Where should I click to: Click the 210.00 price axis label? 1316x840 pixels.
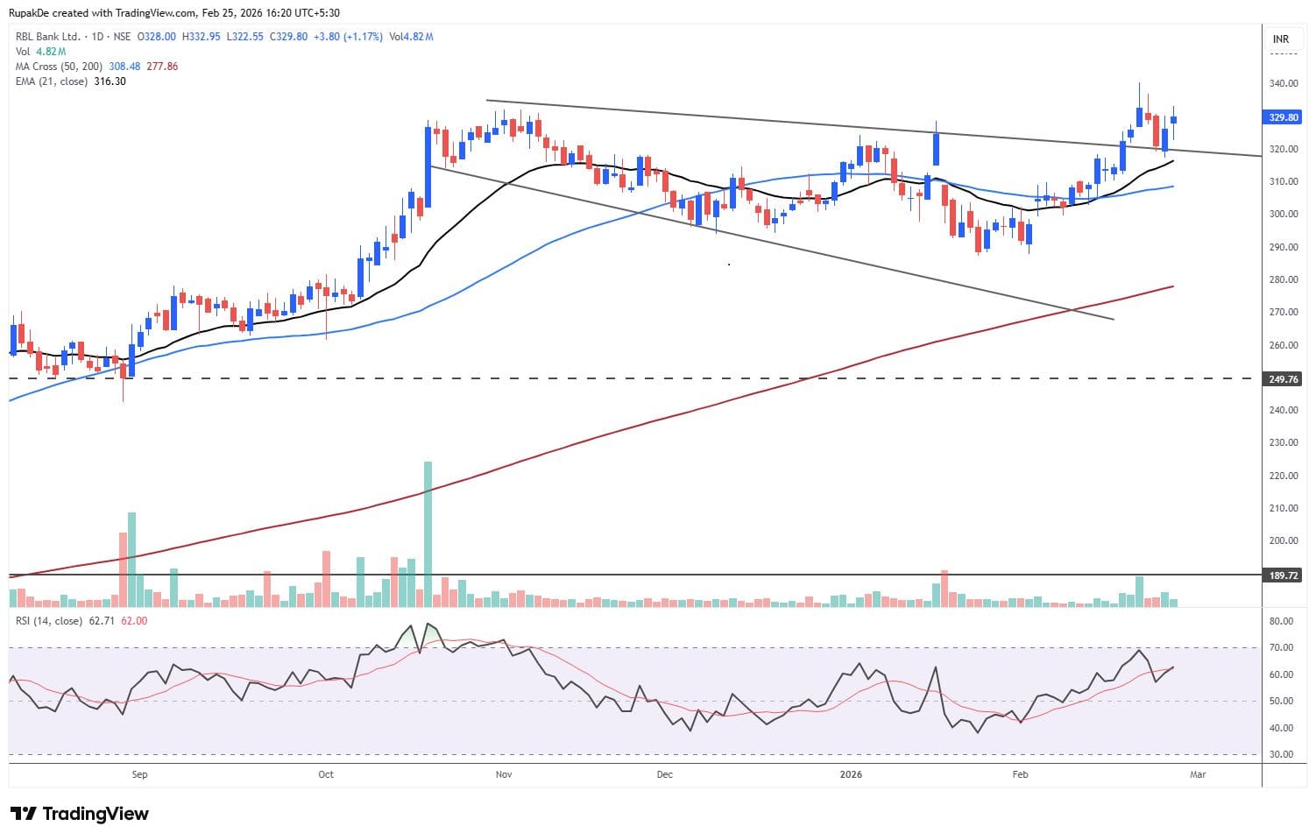[x=1284, y=509]
